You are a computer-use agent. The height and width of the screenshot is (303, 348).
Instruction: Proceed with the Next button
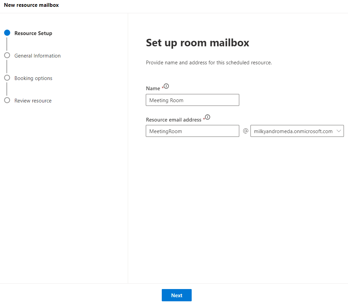pos(177,295)
